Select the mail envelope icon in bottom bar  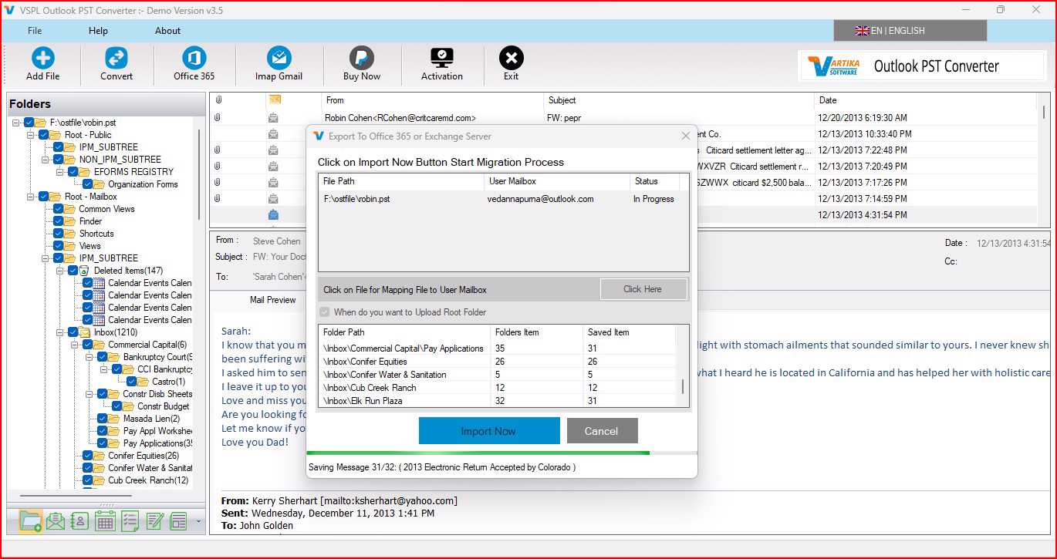(56, 521)
